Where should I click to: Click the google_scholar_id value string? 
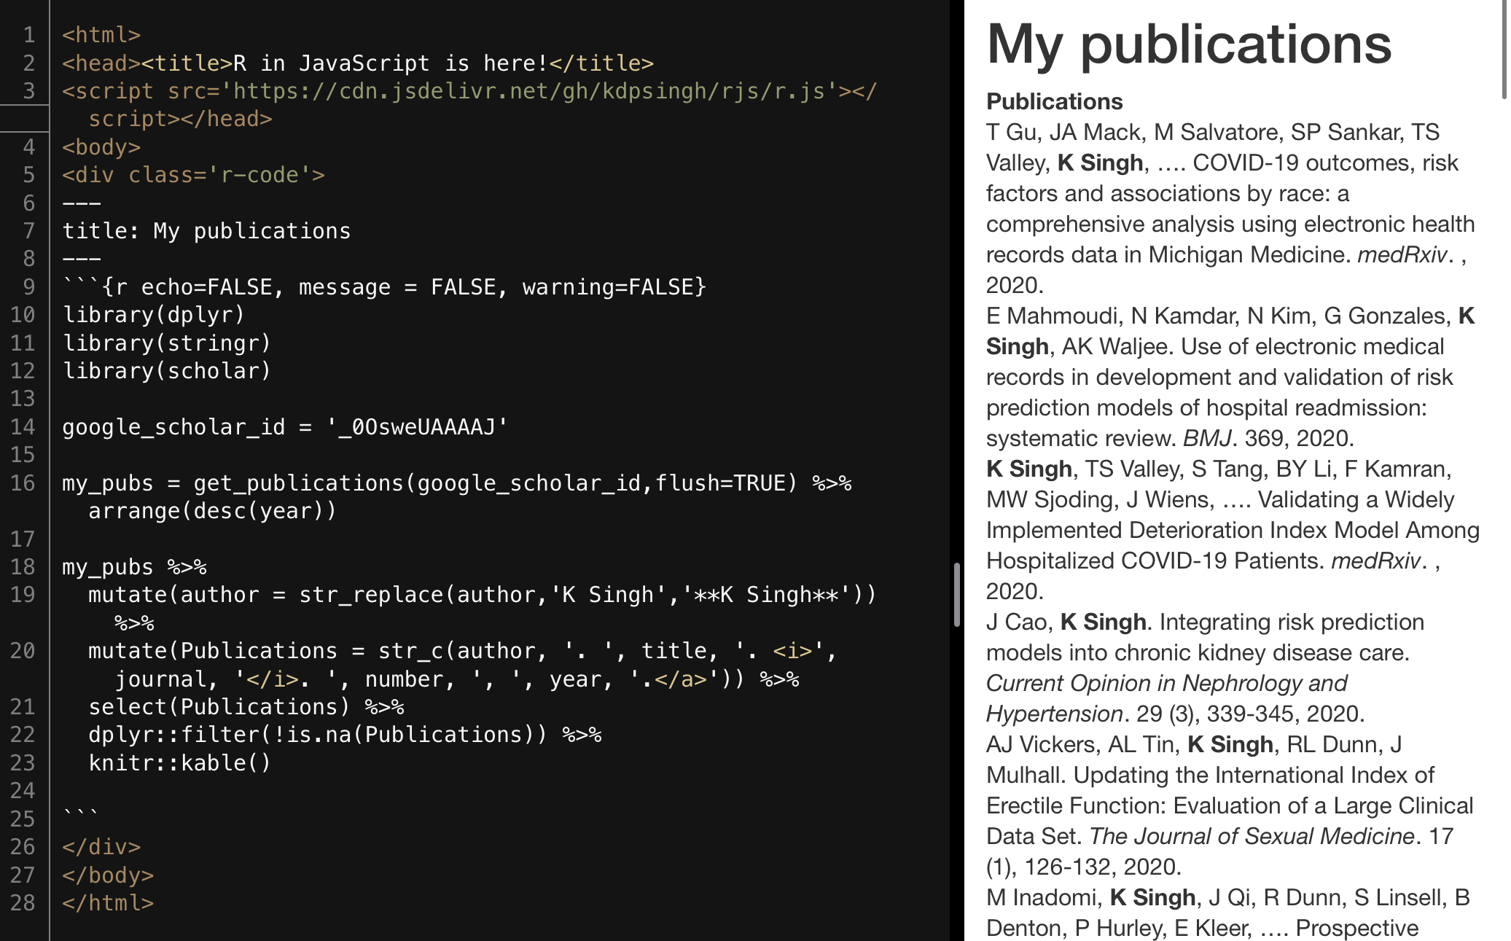[416, 427]
